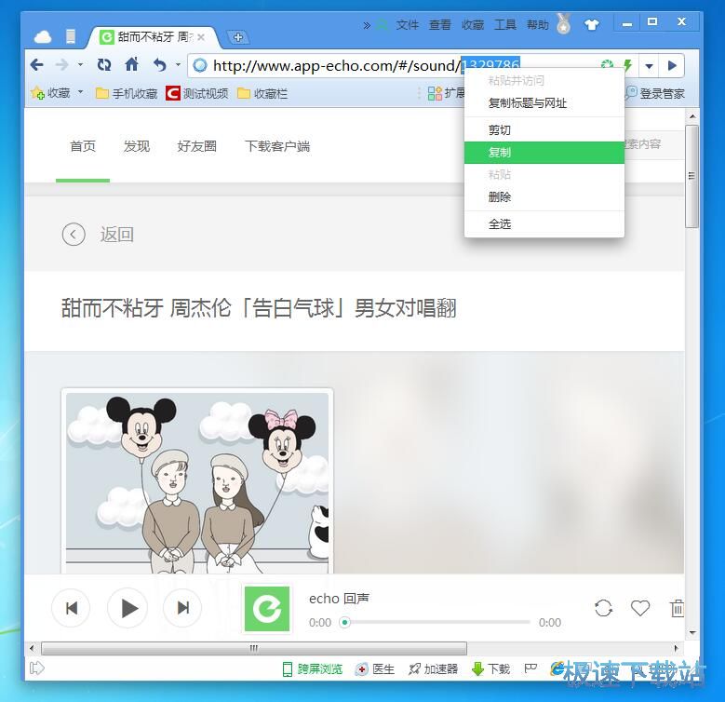Open 加速器 in status bar
The image size is (725, 702).
pyautogui.click(x=434, y=668)
